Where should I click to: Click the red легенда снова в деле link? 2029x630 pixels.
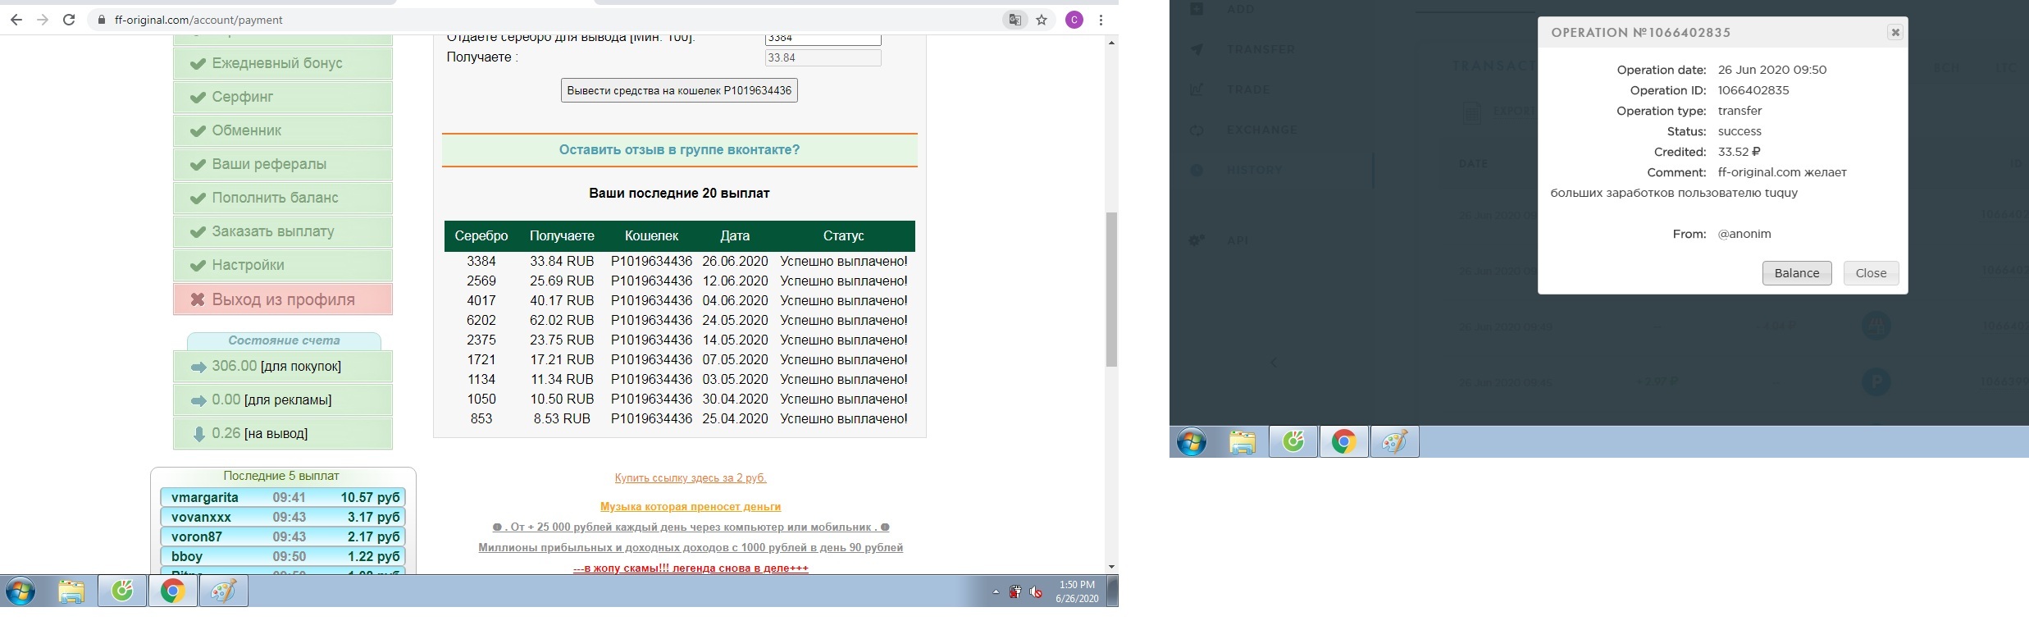click(x=691, y=568)
